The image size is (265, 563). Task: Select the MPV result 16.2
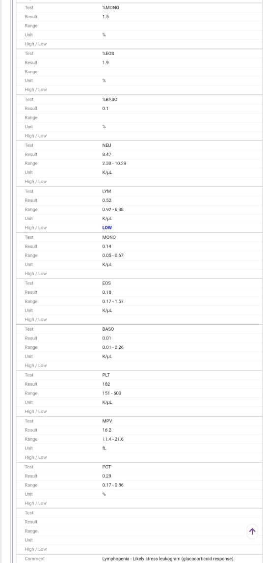pos(106,430)
